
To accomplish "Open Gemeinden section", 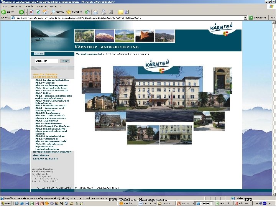I will pyautogui.click(x=41, y=155).
